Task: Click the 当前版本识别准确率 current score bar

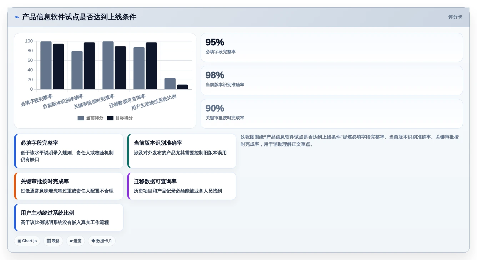Action: [77, 70]
